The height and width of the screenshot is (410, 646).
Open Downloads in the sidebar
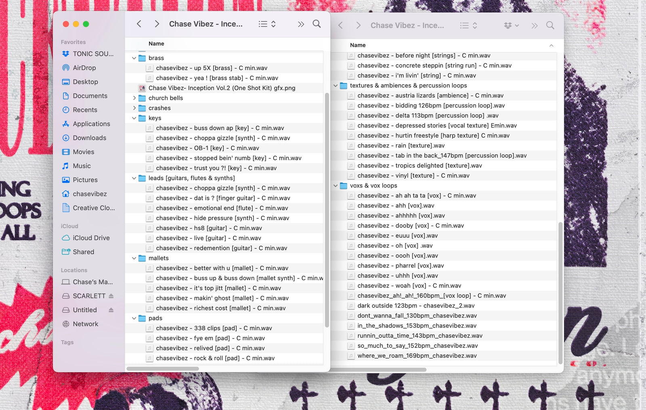tap(84, 138)
